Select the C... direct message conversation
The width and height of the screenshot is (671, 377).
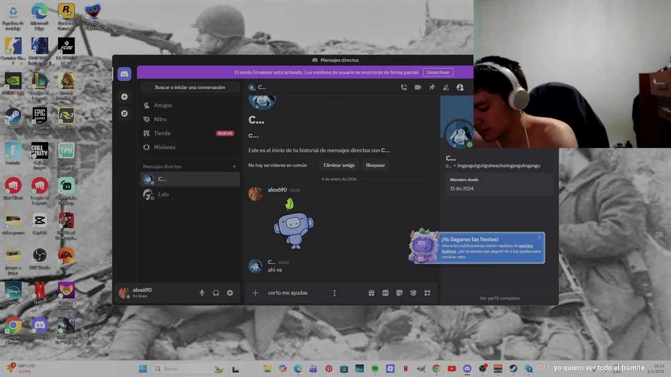(x=190, y=179)
